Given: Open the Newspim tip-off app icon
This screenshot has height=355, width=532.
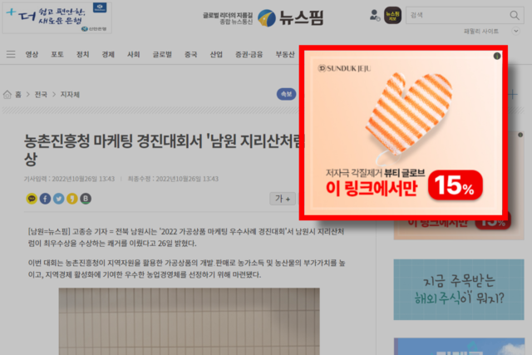Looking at the screenshot, I should coord(392,15).
